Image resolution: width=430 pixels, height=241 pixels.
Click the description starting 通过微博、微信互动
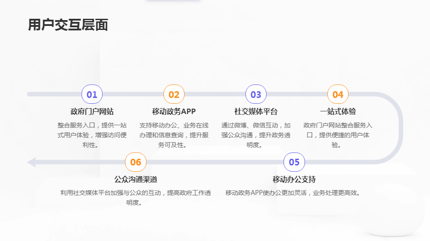tap(256, 135)
